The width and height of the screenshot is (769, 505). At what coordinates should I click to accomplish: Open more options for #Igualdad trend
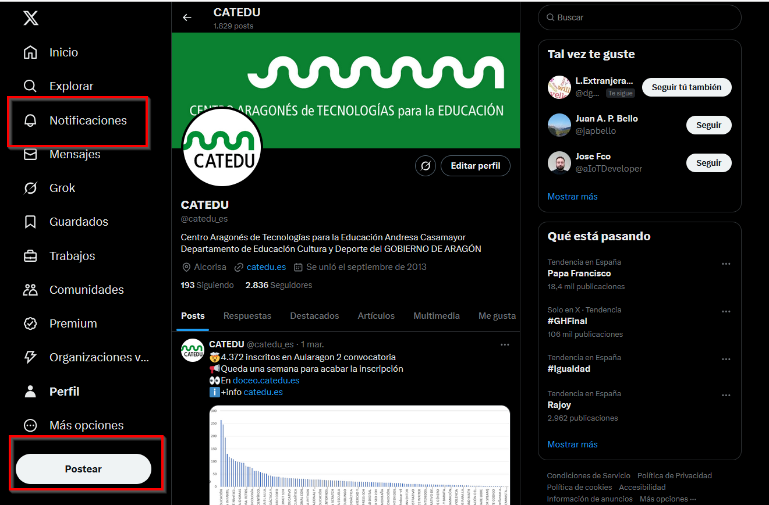[726, 359]
